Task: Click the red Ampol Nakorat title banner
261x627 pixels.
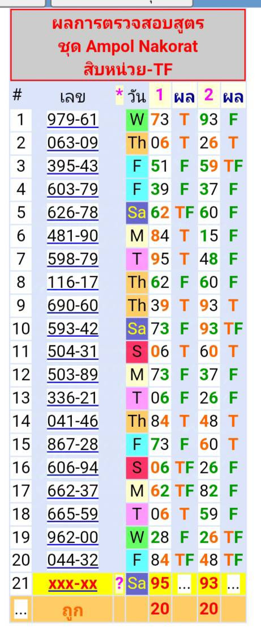Action: click(128, 45)
